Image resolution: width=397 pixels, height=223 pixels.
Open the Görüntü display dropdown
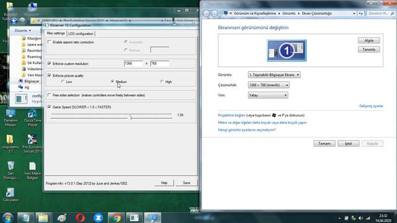(x=274, y=75)
